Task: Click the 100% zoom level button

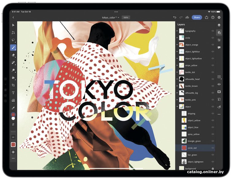Action: coord(126,18)
